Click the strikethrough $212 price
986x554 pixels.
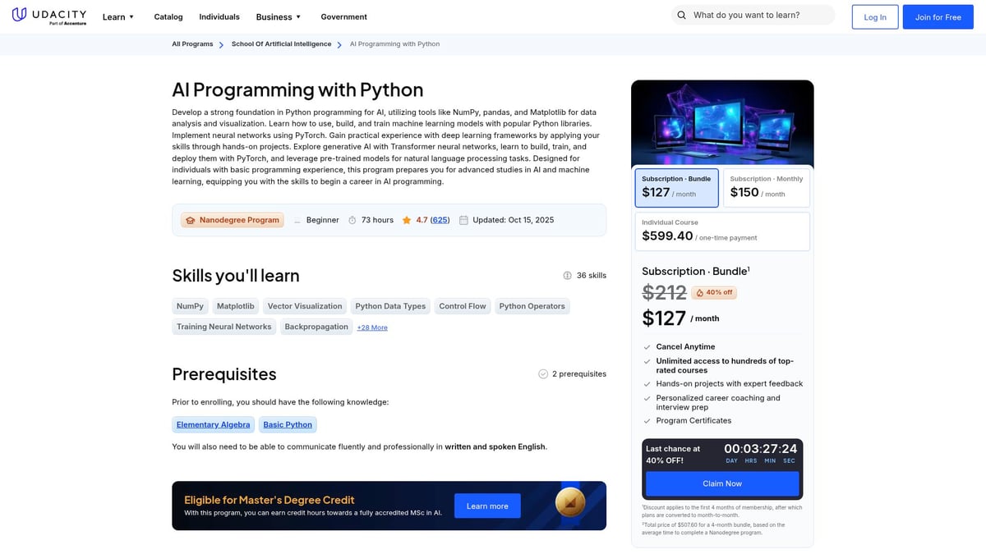click(664, 292)
